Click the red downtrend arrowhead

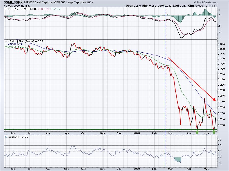(214, 100)
